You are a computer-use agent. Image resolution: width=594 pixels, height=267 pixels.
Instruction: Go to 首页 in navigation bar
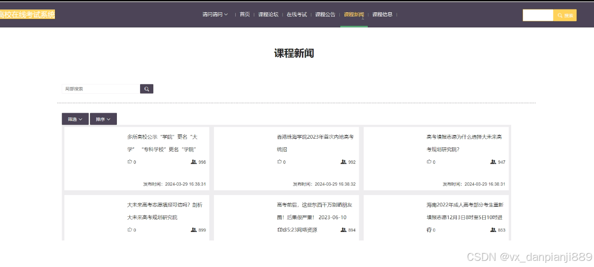245,15
